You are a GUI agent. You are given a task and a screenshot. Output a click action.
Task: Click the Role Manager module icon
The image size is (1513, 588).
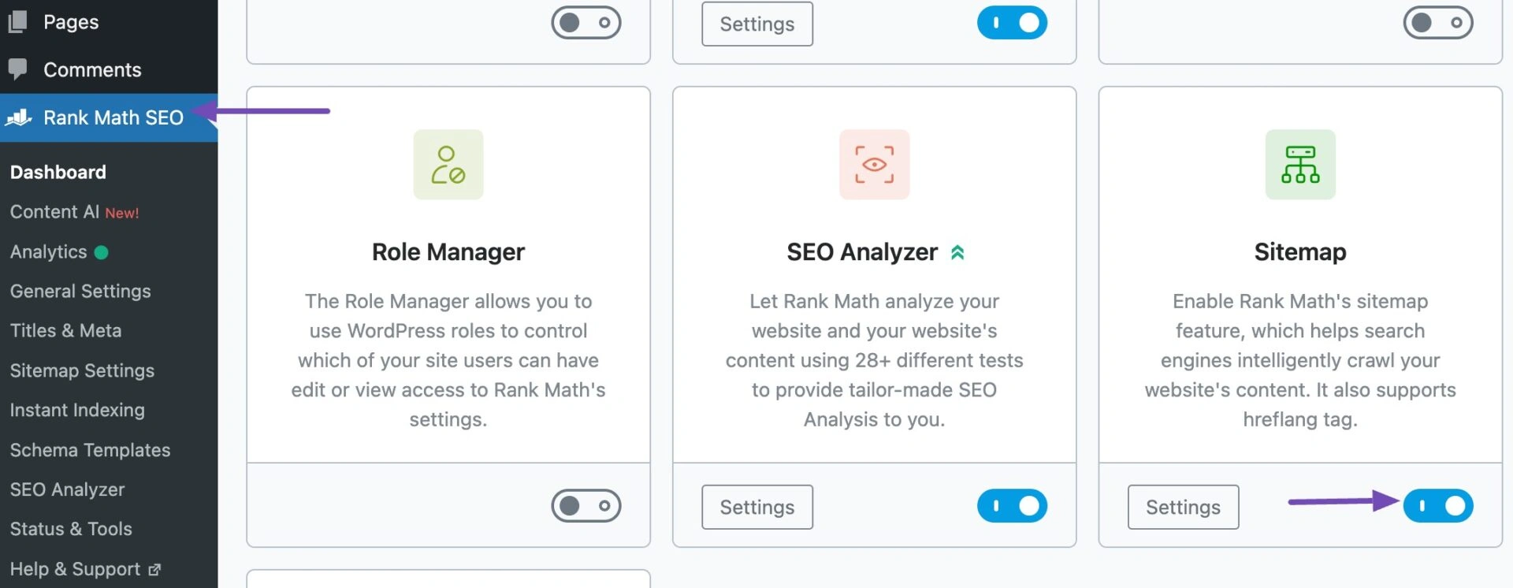[448, 164]
